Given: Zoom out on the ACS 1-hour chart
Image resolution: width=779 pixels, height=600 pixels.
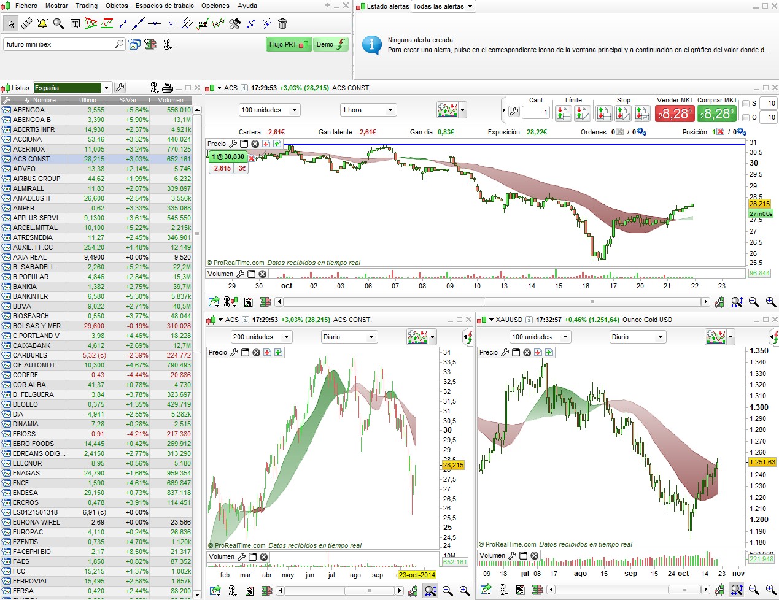Looking at the screenshot, I should tap(754, 302).
